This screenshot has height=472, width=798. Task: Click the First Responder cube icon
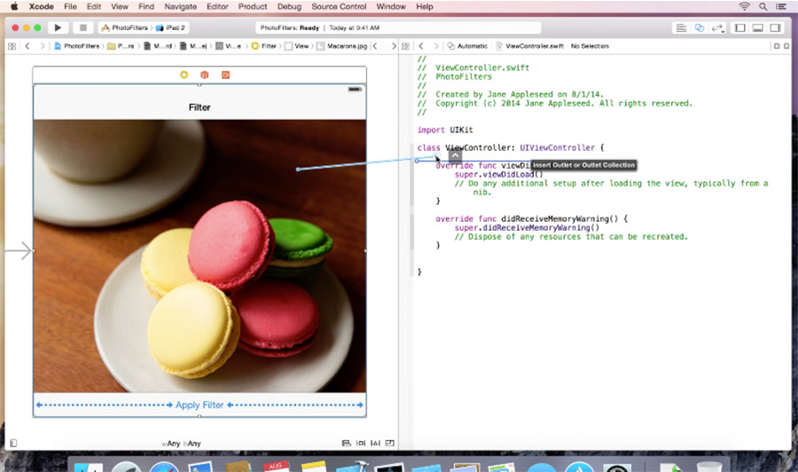click(x=205, y=75)
